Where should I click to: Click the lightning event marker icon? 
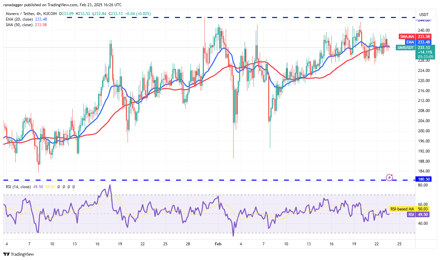[x=389, y=177]
